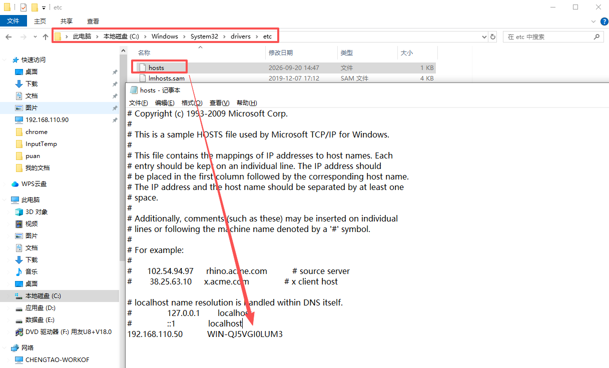Click the lmhosts.sam file icon
Screen dimensions: 609x368
pyautogui.click(x=142, y=78)
